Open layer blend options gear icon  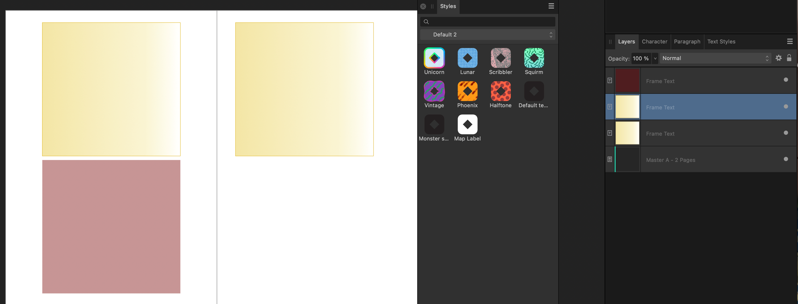pos(778,58)
